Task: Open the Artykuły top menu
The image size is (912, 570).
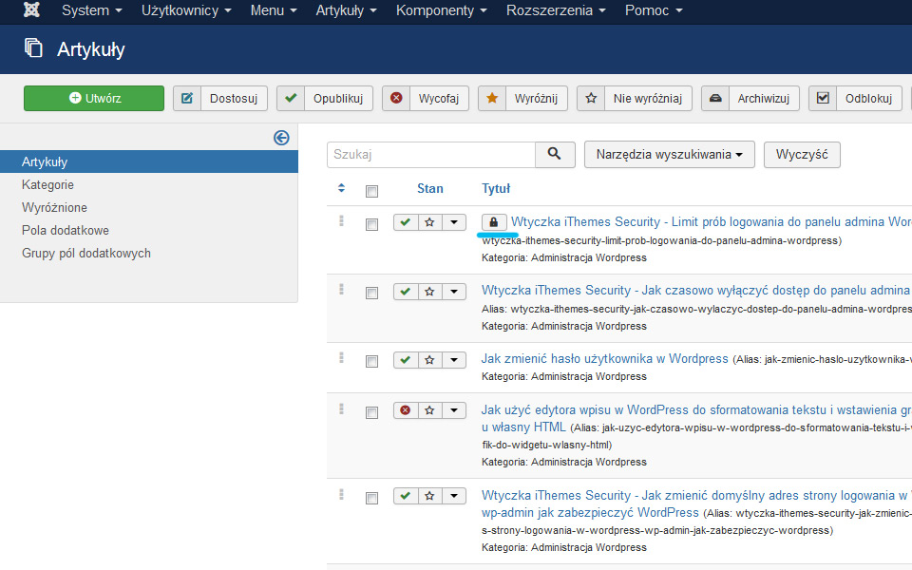Action: pos(346,10)
